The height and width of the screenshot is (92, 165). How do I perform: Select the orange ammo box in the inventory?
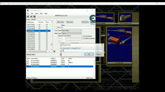[113, 40]
